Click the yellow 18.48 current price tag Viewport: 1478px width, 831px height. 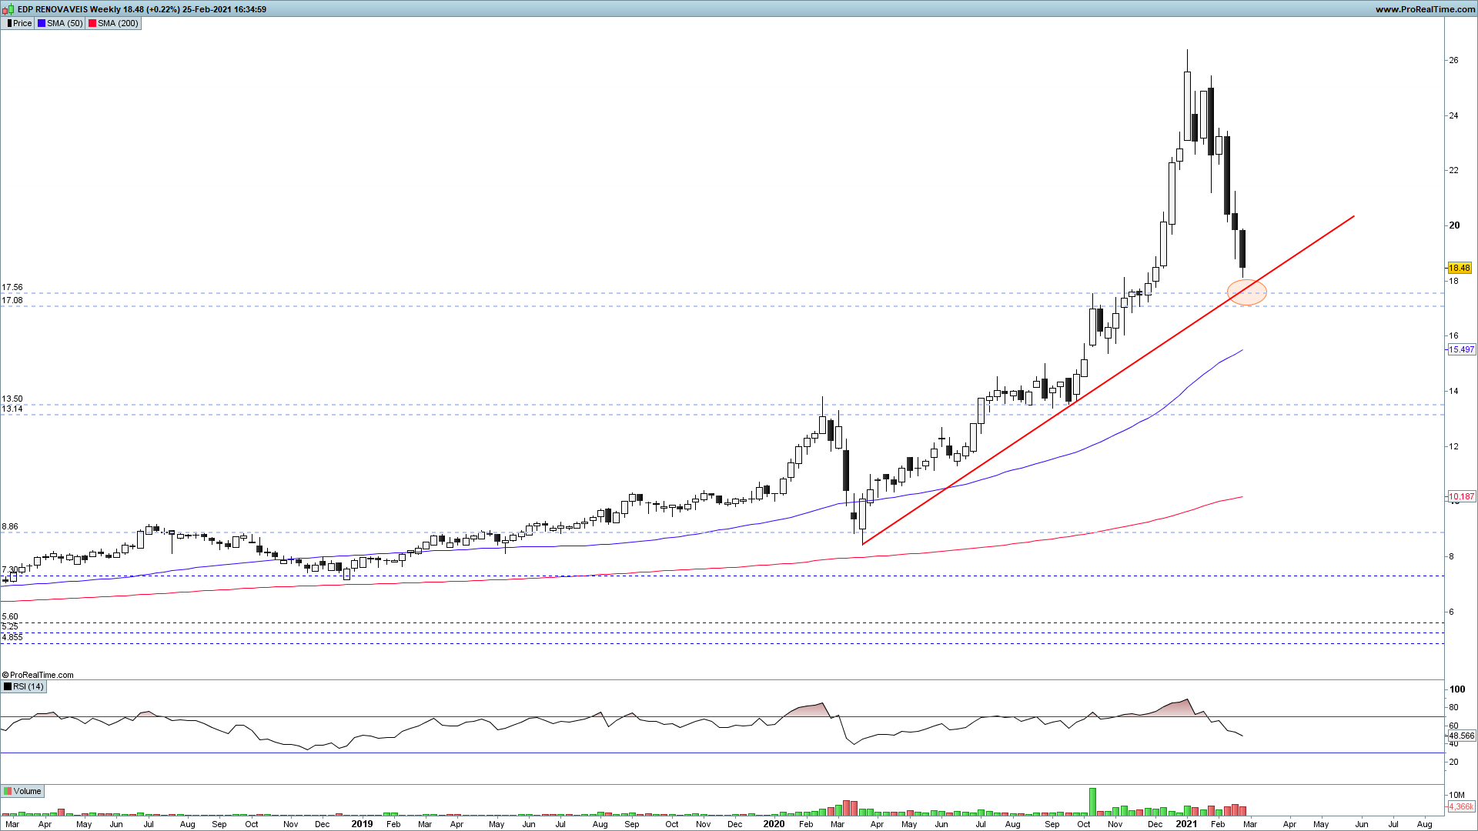click(x=1459, y=268)
